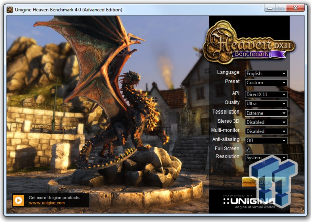Viewport: 311px width, 222px height.
Task: Click the 'Multi-monitor:' label
Action: coord(226,130)
